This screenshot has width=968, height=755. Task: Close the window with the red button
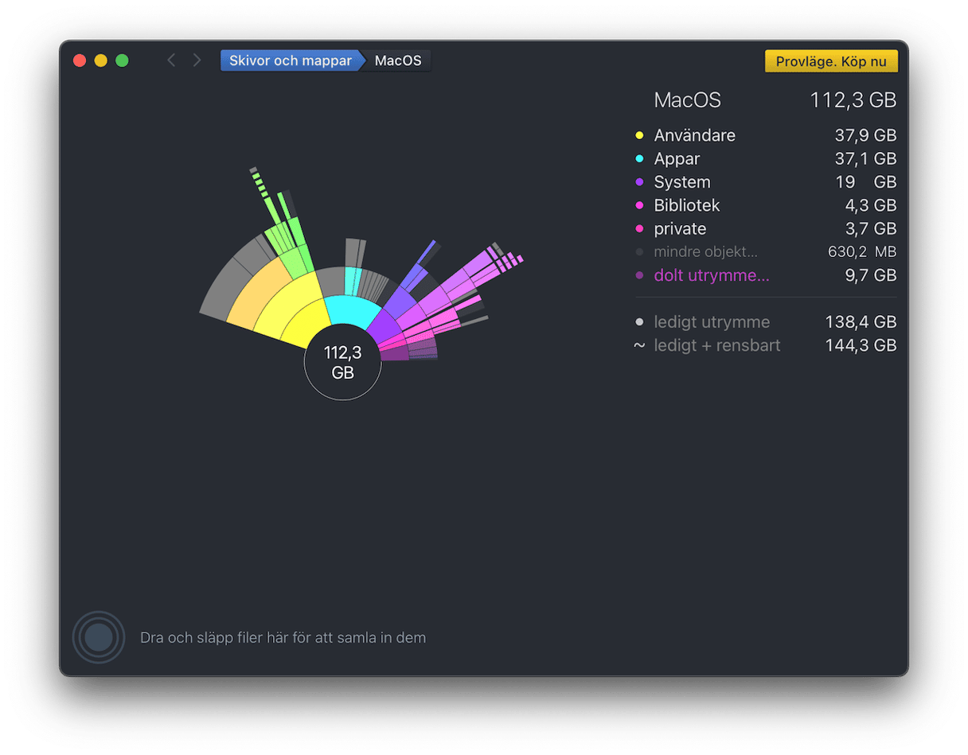pos(80,60)
